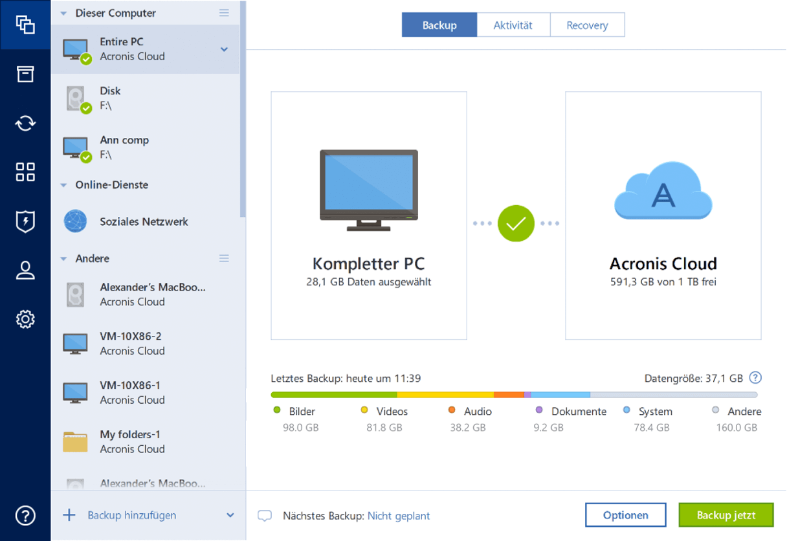Open the Archive section in the sidebar
787x541 pixels.
(25, 74)
